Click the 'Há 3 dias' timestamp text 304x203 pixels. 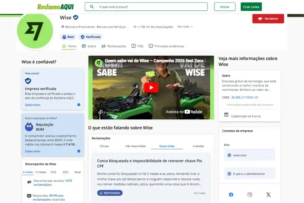click(x=199, y=193)
